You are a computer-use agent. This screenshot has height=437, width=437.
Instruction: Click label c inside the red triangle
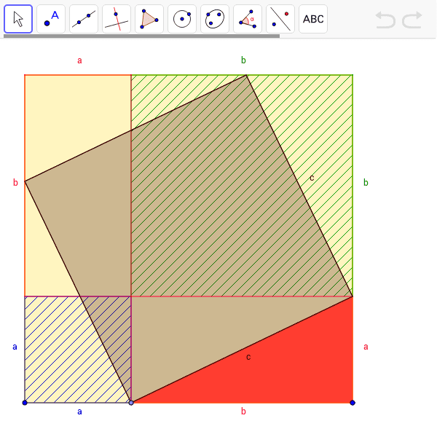click(248, 357)
